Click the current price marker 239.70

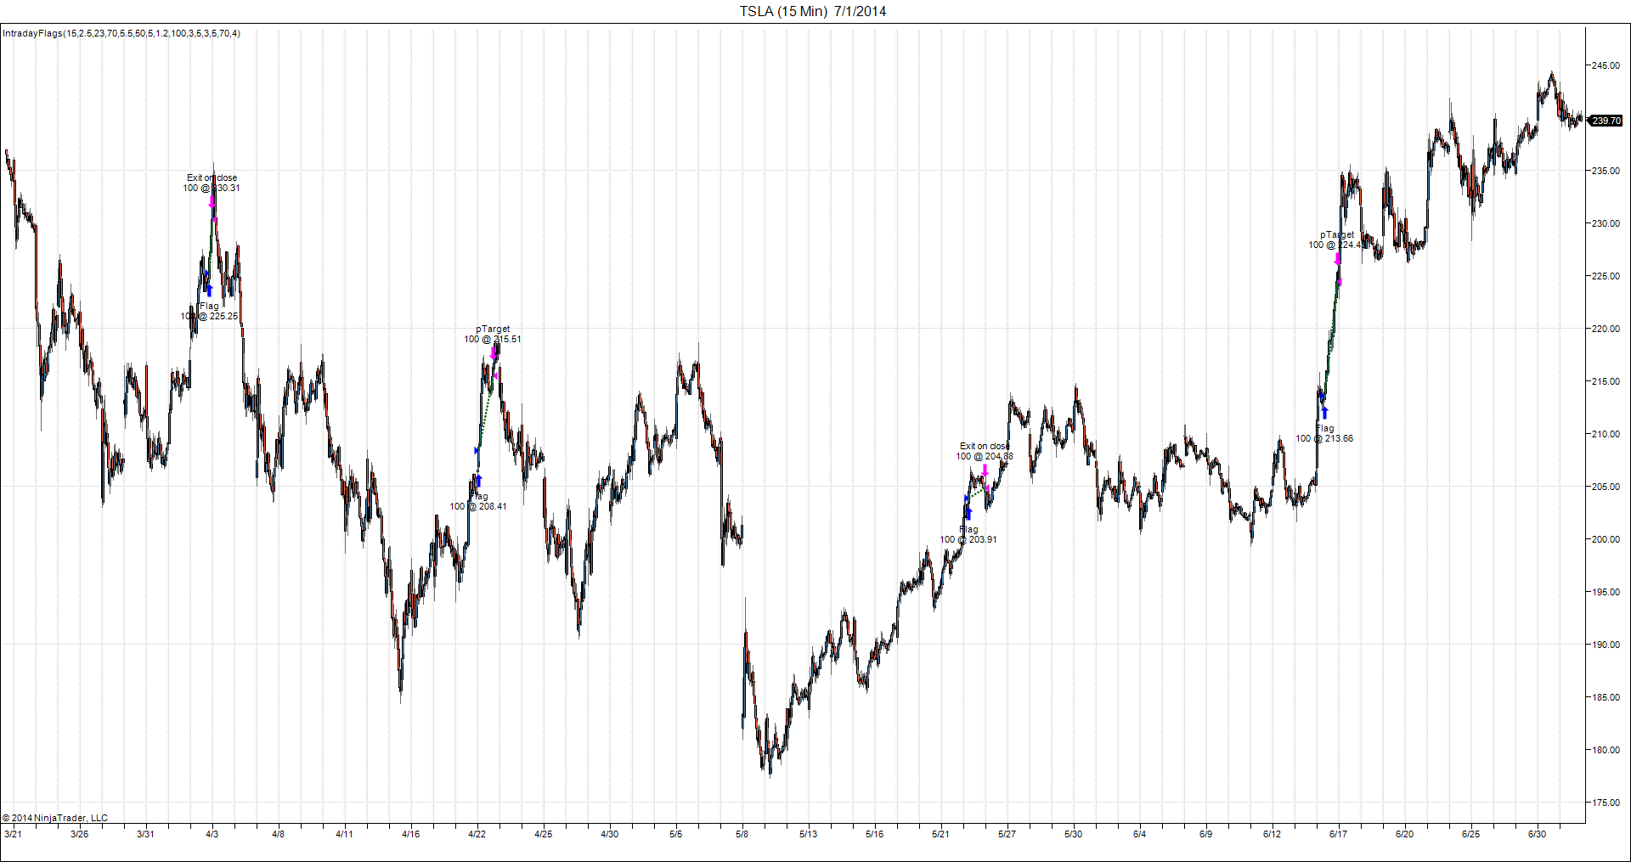click(x=1606, y=121)
